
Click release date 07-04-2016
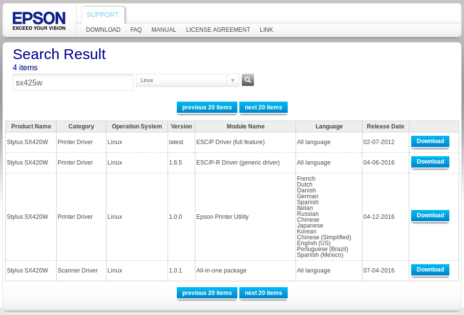[379, 271]
